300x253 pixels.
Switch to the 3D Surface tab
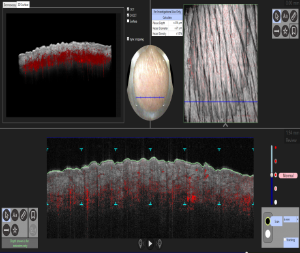point(23,5)
